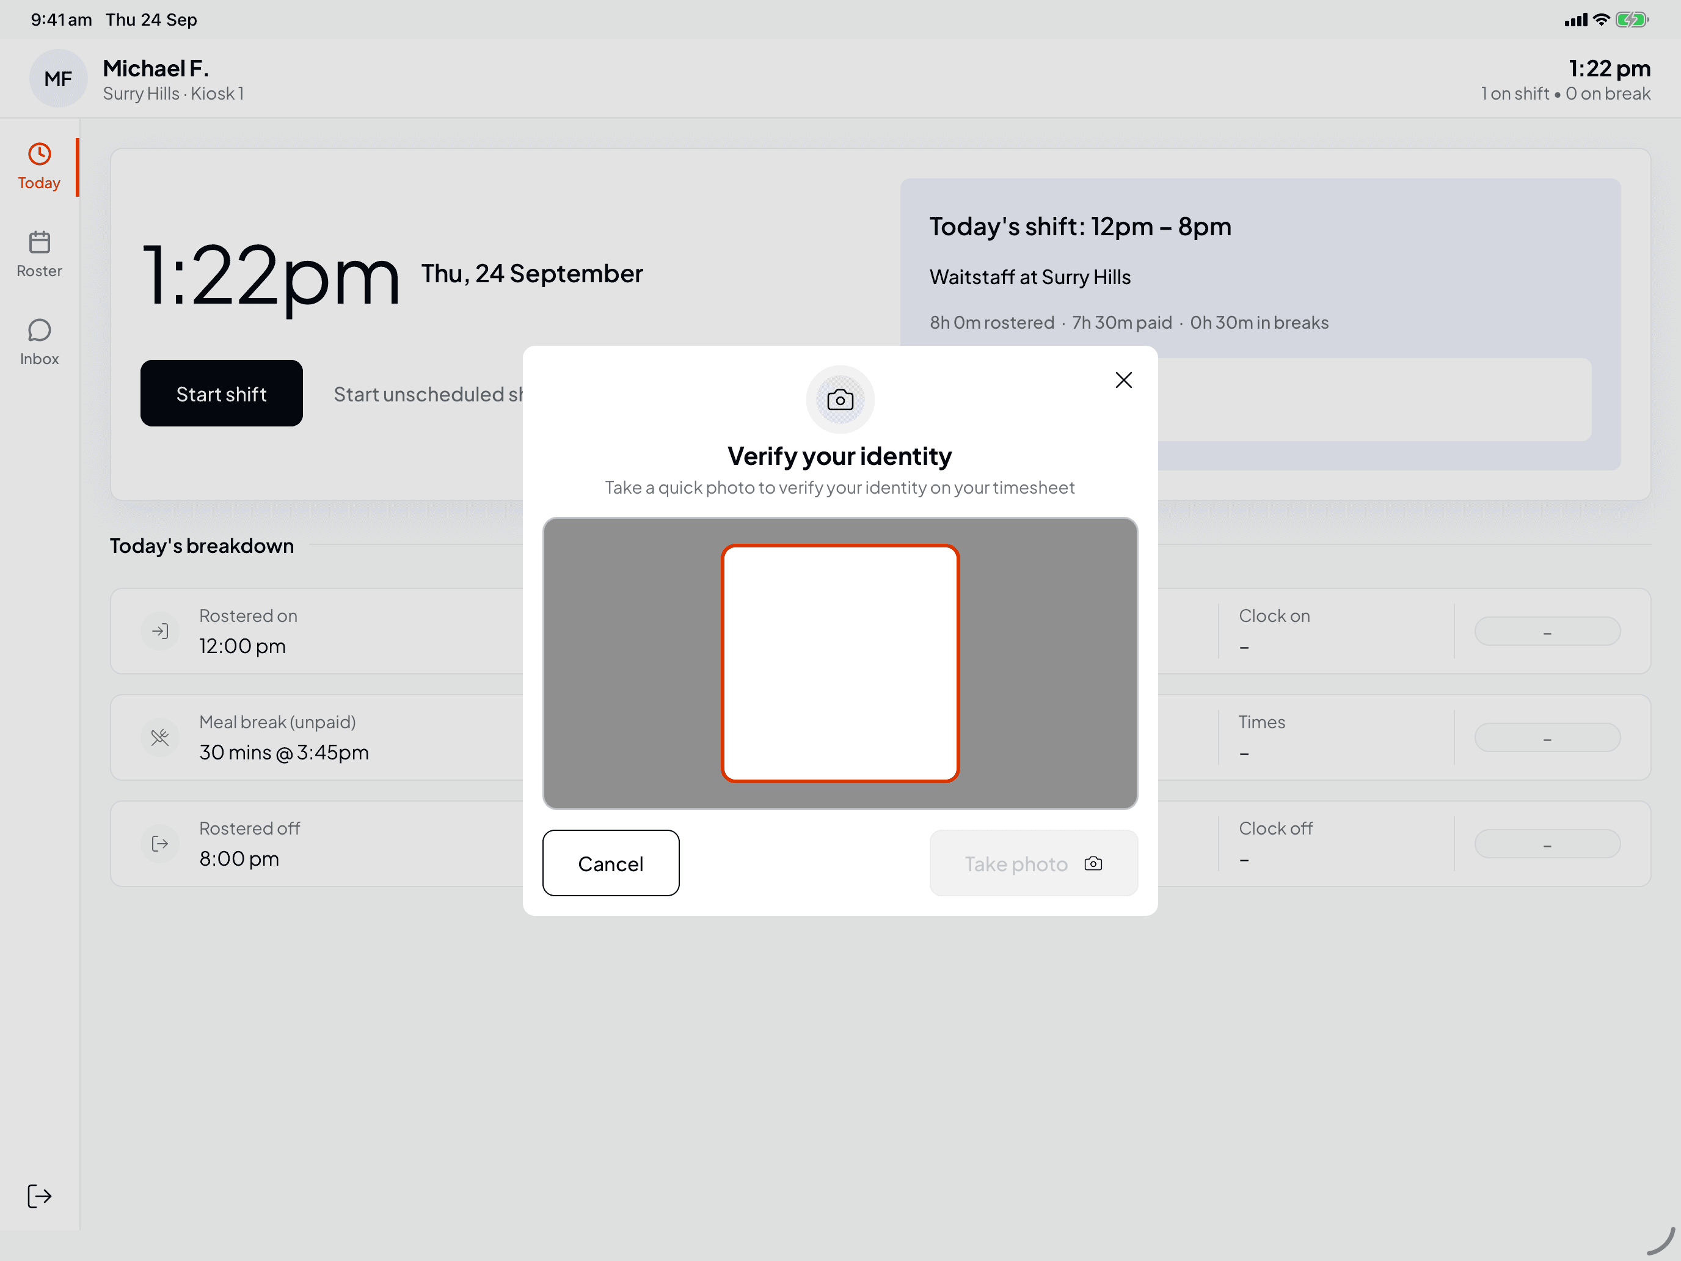Click the camera preview frame
Image resolution: width=1681 pixels, height=1261 pixels.
[x=840, y=663]
